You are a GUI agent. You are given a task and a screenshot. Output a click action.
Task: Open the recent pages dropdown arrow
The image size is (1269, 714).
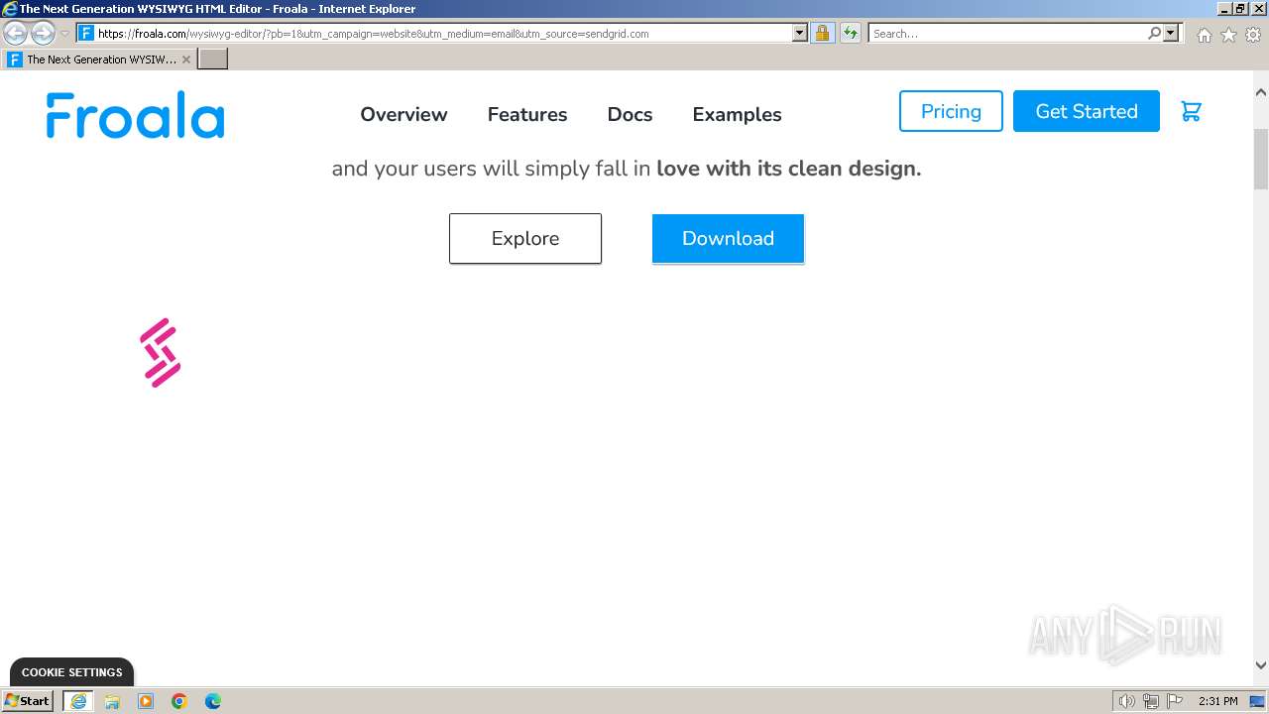point(64,34)
